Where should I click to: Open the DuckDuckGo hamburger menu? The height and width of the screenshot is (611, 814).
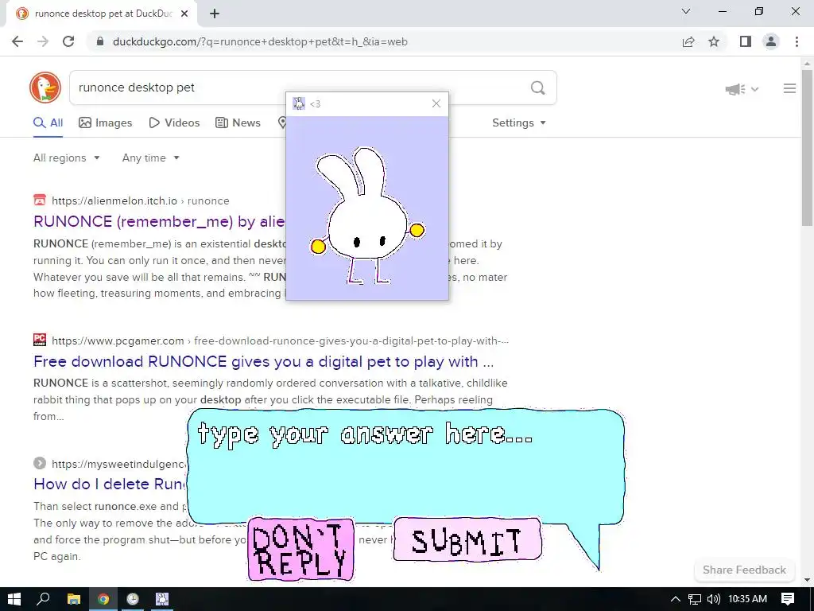(789, 89)
